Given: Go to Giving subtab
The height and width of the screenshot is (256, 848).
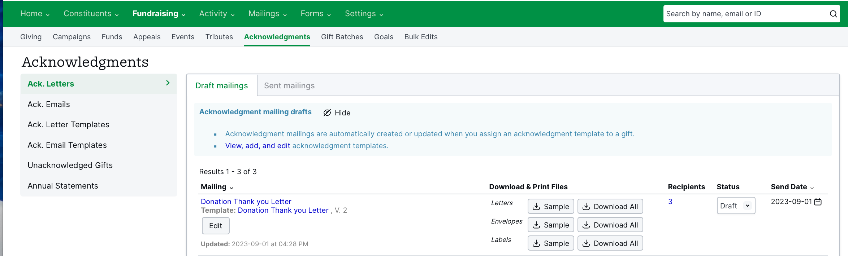Looking at the screenshot, I should pos(31,37).
